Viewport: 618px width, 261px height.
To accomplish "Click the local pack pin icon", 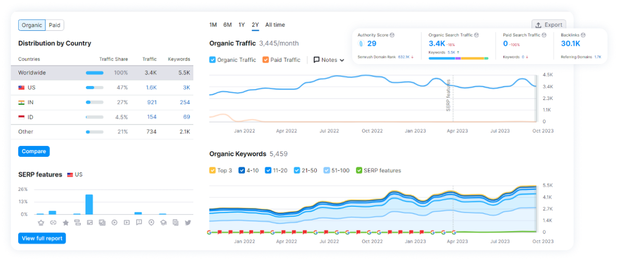I will click(x=151, y=222).
